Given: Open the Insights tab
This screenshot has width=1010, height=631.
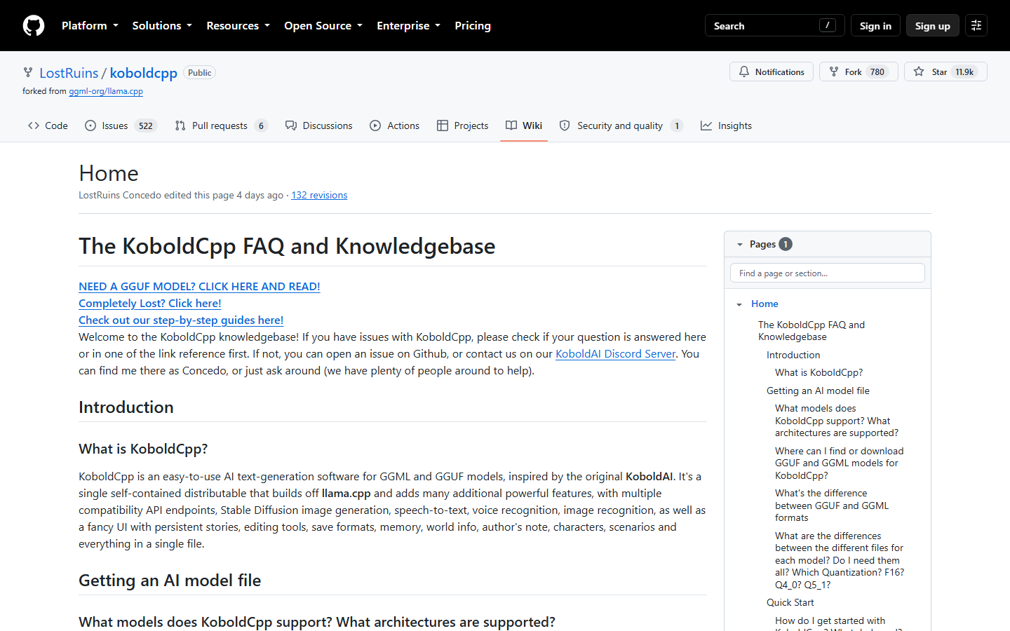Looking at the screenshot, I should pos(726,125).
